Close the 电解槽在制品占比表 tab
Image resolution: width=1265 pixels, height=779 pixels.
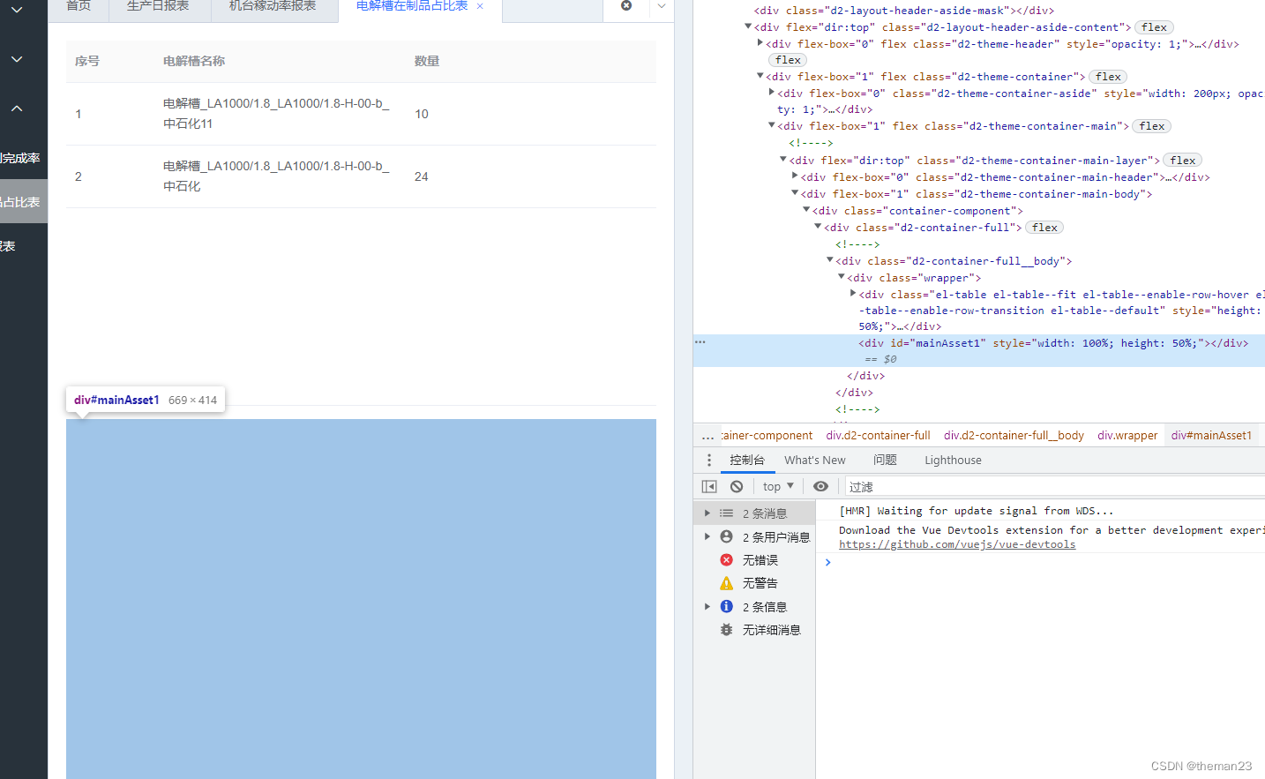click(480, 6)
